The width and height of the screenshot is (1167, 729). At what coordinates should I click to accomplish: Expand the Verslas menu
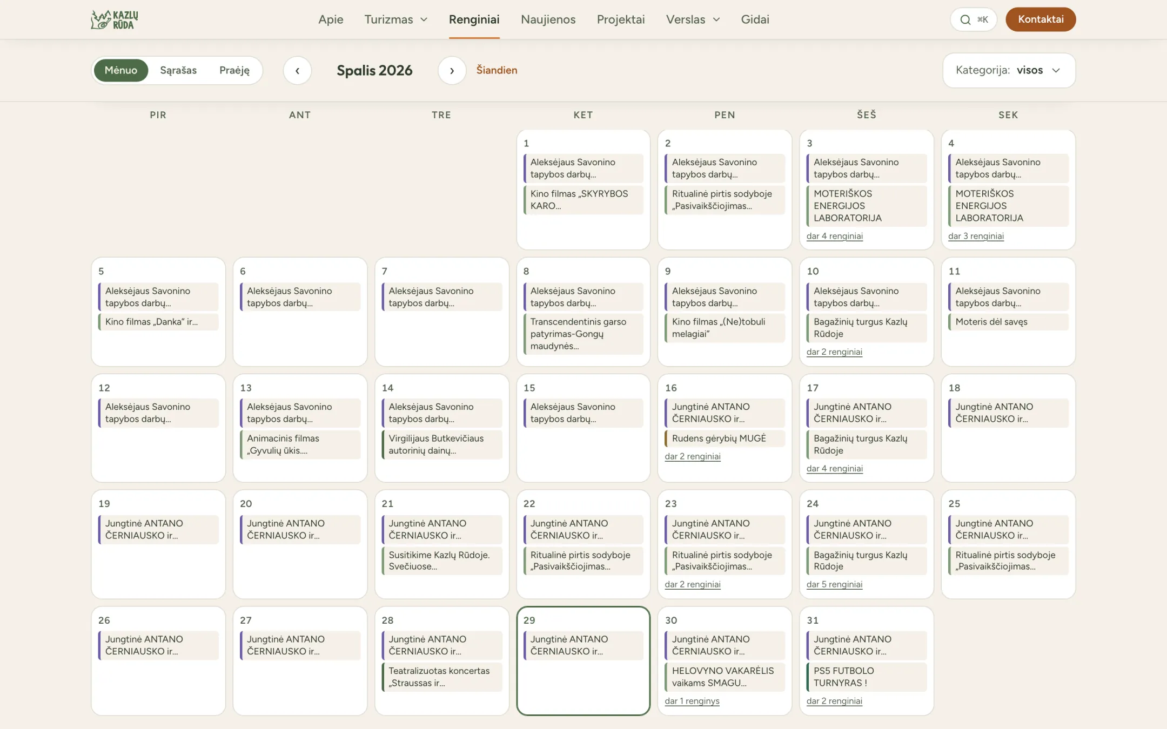coord(693,19)
